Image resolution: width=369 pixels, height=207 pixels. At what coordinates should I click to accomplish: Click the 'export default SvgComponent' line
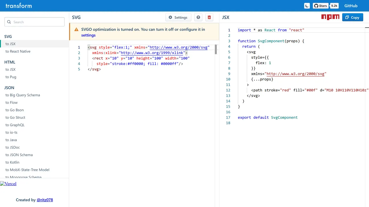pos(268,117)
